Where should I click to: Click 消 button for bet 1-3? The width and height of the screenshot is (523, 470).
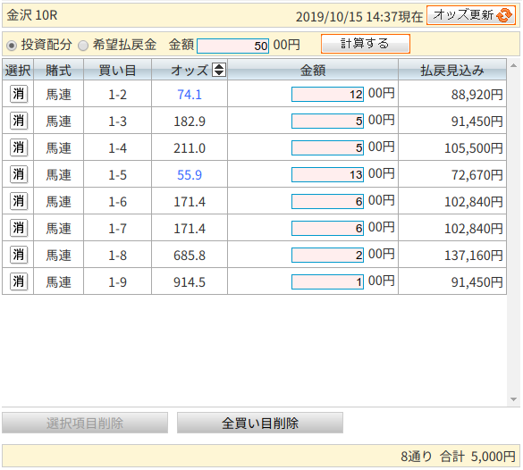point(19,121)
